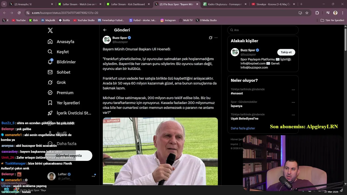Reload the page in Chrome
Image resolution: width=347 pixels, height=195 pixels.
19,13
